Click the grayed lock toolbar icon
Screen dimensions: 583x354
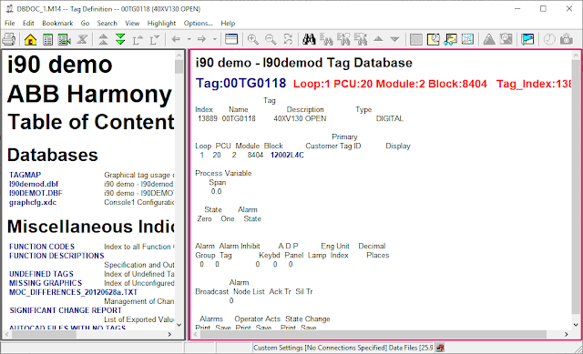[x=567, y=39]
